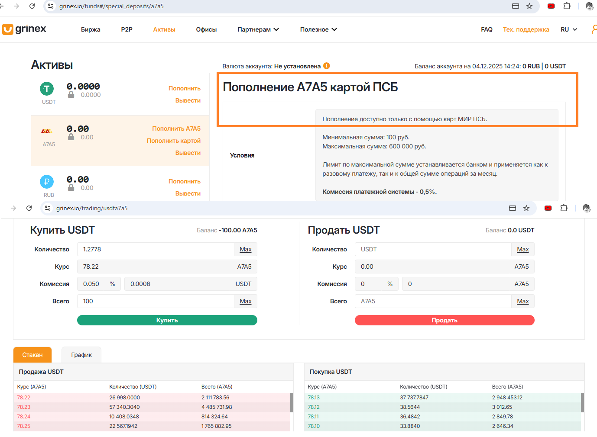The width and height of the screenshot is (597, 437).
Task: Bookmark page with star icon in top bar
Action: (529, 6)
